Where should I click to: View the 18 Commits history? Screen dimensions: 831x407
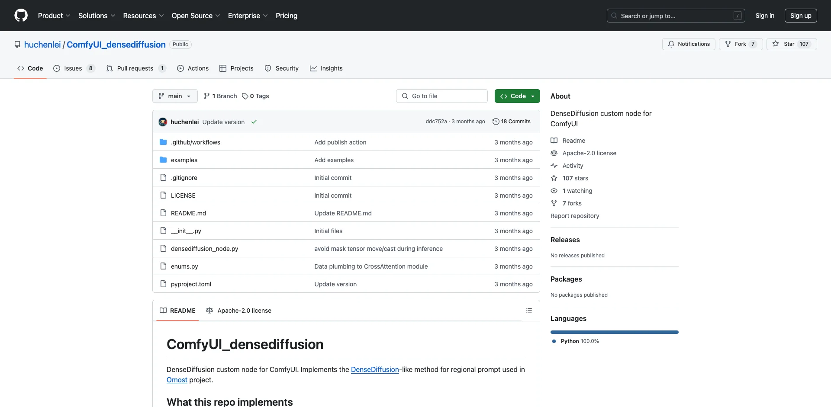[x=512, y=122]
